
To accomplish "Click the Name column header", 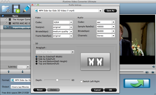I will [x=15, y=16].
